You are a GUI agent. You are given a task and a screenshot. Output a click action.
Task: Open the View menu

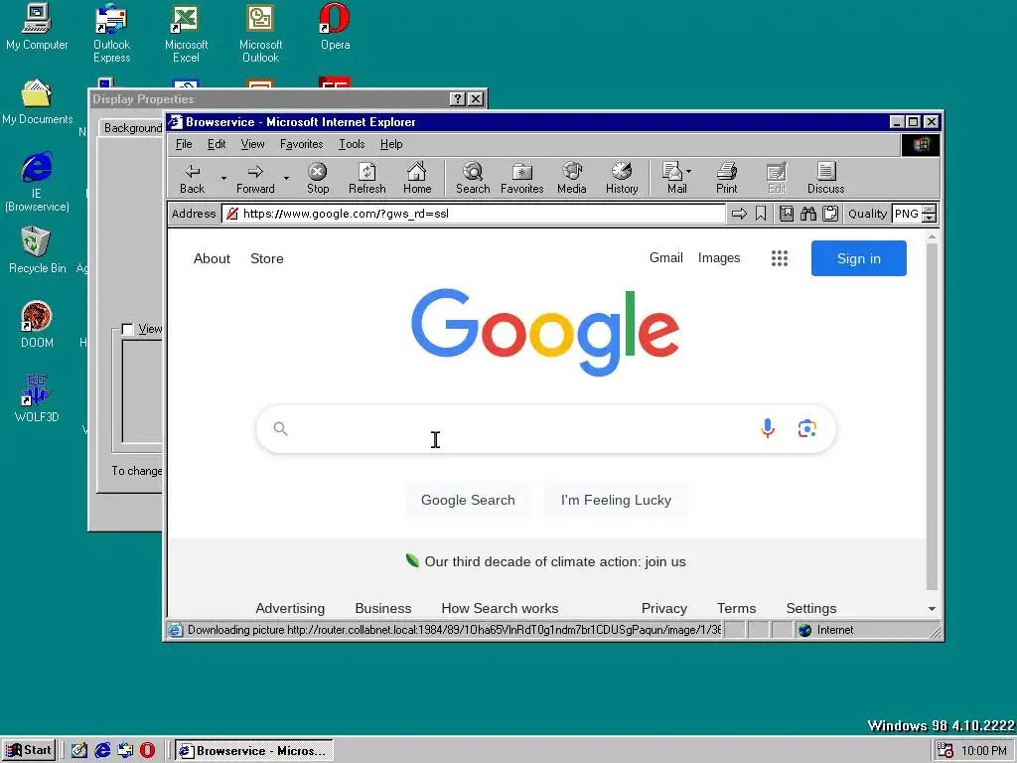click(252, 144)
